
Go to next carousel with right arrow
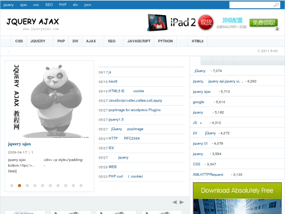tap(182, 202)
